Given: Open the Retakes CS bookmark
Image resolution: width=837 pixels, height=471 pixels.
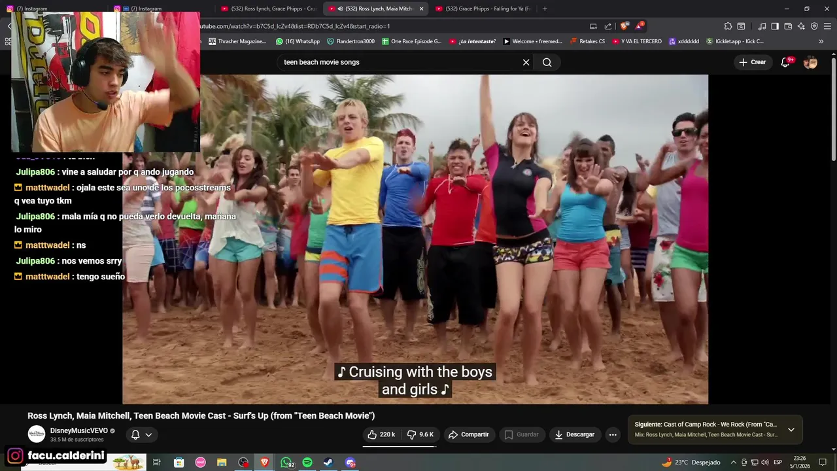Looking at the screenshot, I should [587, 41].
